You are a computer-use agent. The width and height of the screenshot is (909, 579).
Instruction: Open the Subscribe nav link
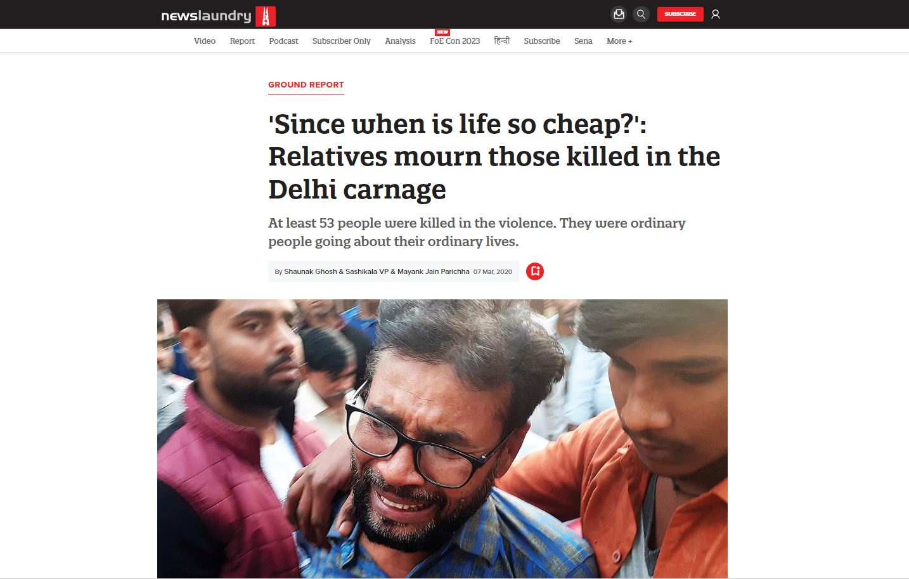click(x=542, y=41)
